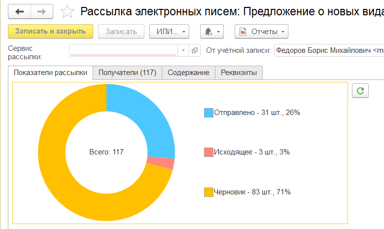Click the Записать button

coord(121,32)
